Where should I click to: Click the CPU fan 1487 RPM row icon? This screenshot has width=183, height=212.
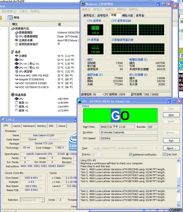[17, 99]
